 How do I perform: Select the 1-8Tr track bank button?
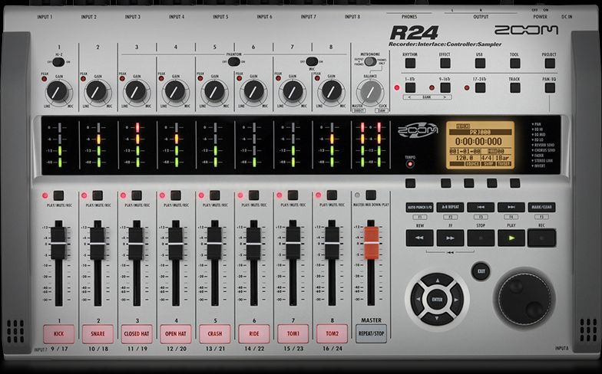point(410,87)
